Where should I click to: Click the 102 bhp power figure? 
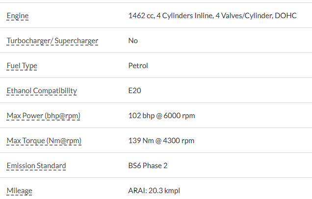(x=140, y=116)
